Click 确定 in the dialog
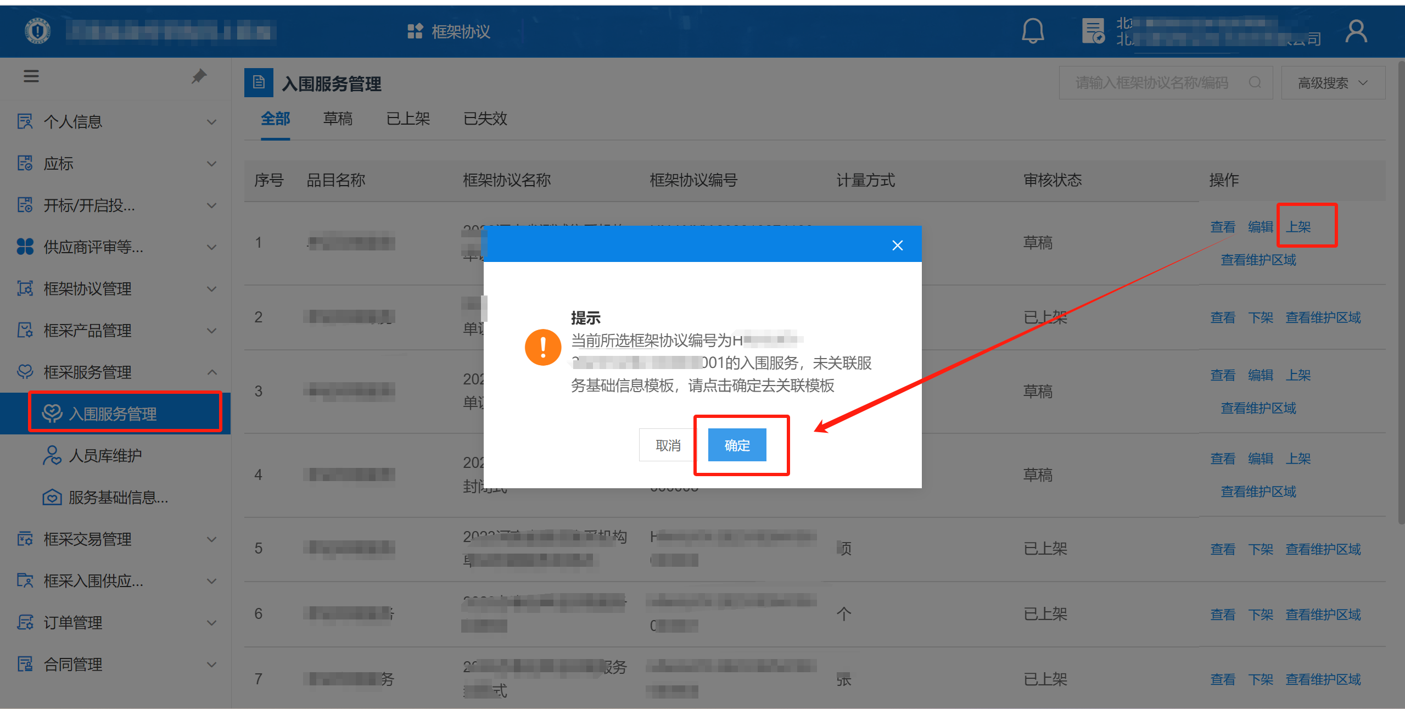The height and width of the screenshot is (709, 1405). (737, 445)
